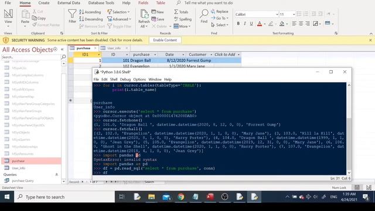The width and height of the screenshot is (375, 211).
Task: Open Options menu in Python Shell
Action: point(139,79)
